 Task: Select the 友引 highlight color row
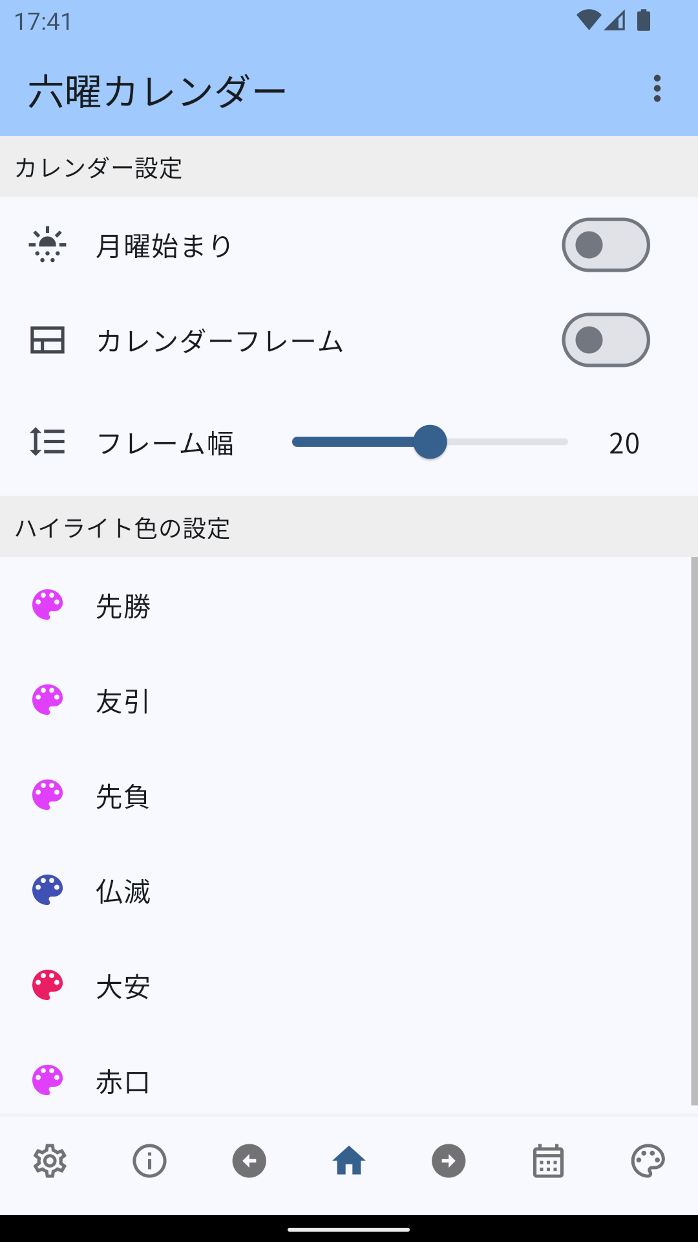(349, 701)
